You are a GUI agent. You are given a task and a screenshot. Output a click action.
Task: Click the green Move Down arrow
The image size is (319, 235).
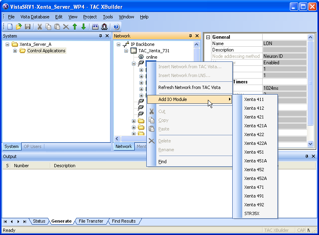click(84, 27)
